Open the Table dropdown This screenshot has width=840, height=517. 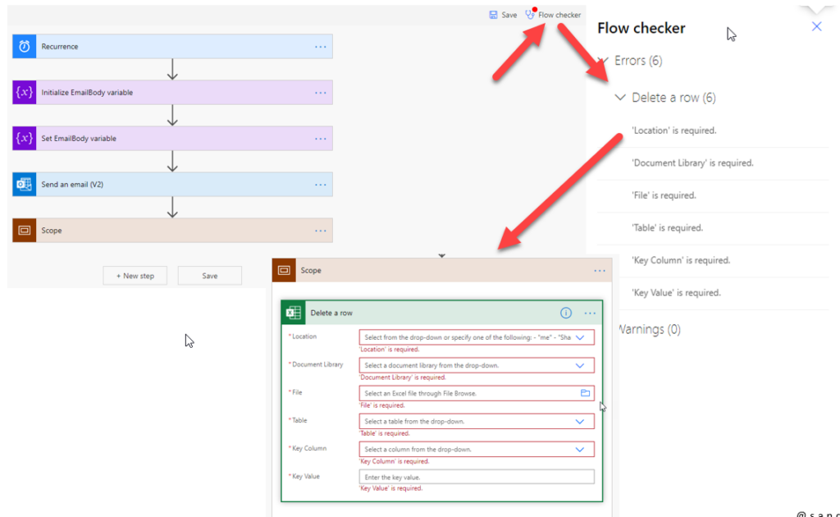580,421
